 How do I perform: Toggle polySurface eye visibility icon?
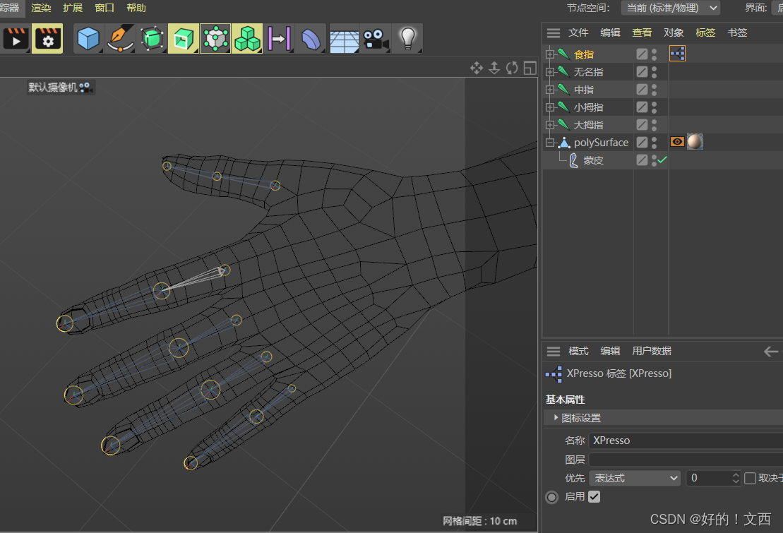tap(676, 141)
